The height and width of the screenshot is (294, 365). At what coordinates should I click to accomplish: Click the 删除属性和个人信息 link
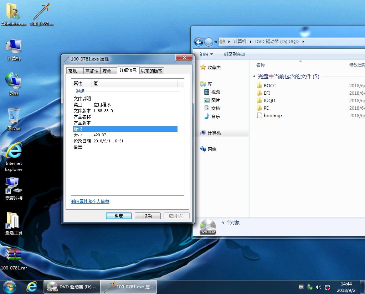pos(90,201)
